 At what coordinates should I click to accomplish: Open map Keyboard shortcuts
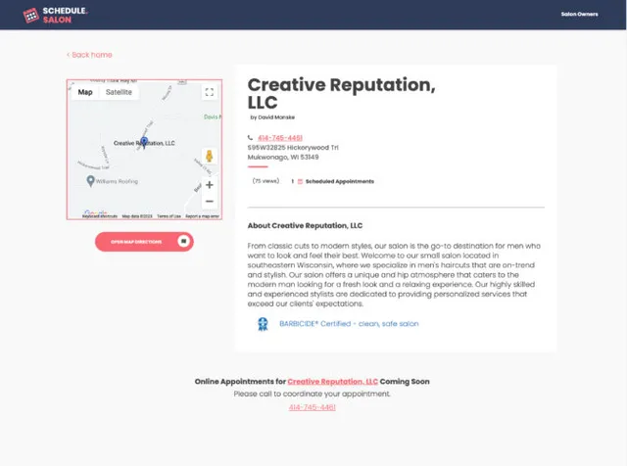[100, 216]
